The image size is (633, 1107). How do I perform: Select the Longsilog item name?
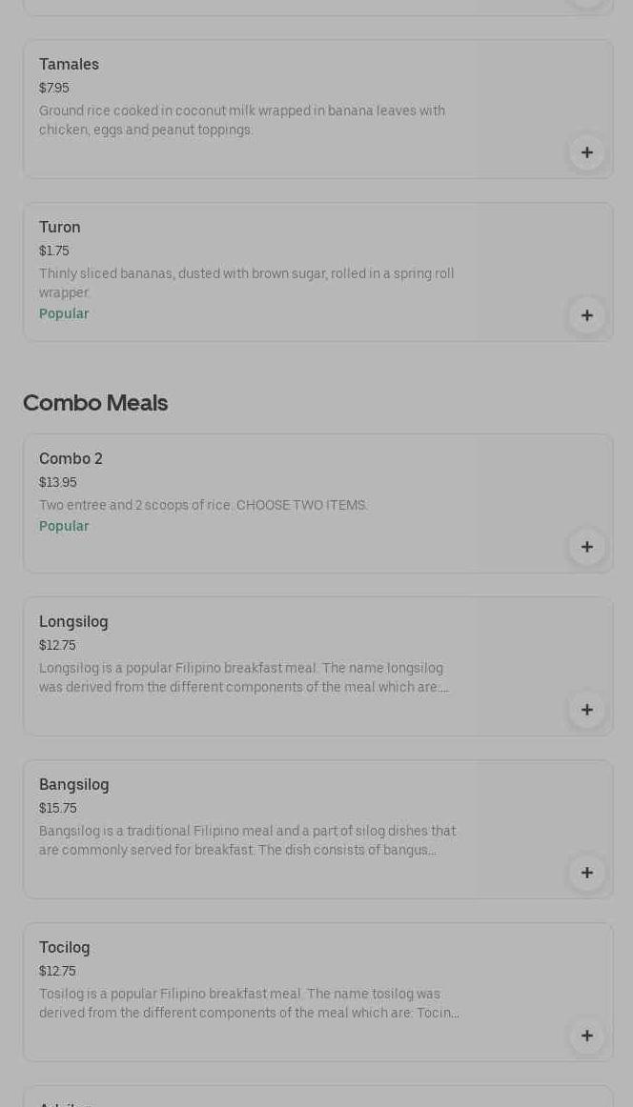point(73,622)
